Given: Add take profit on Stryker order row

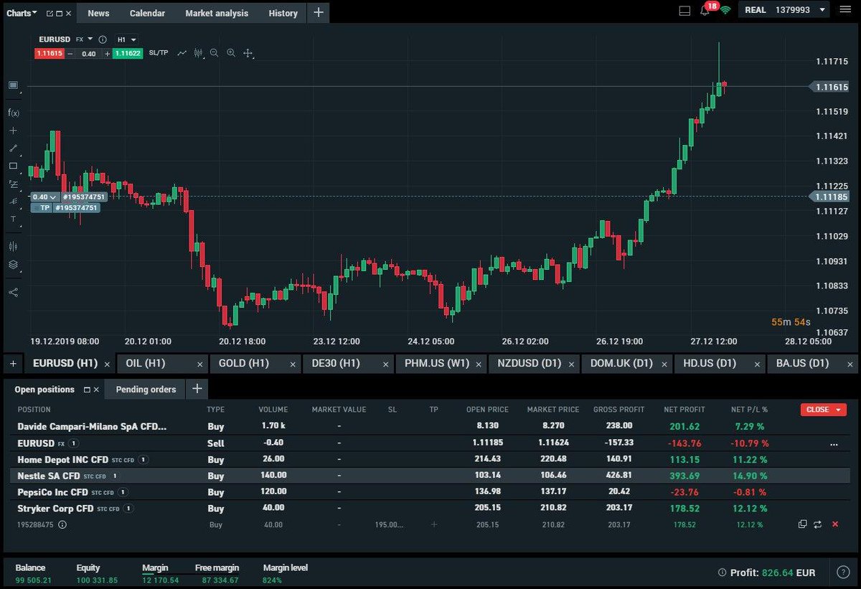Looking at the screenshot, I should 433,524.
